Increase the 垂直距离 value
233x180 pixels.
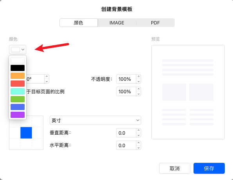click(138, 130)
